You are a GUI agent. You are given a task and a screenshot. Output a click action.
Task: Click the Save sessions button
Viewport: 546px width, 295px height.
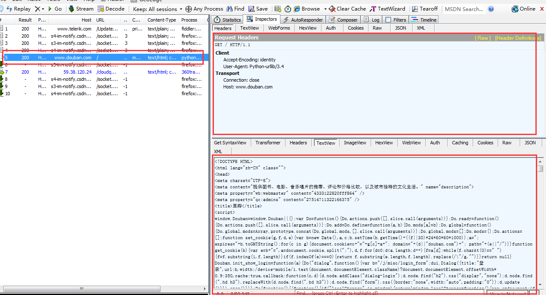point(258,8)
